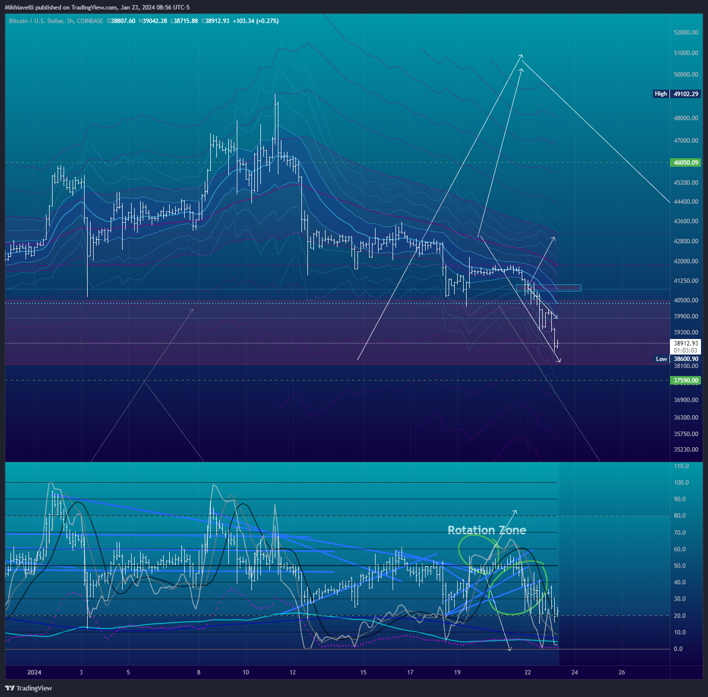Click the TradingView logo at the bottom
This screenshot has height=697, width=708.
pos(29,688)
